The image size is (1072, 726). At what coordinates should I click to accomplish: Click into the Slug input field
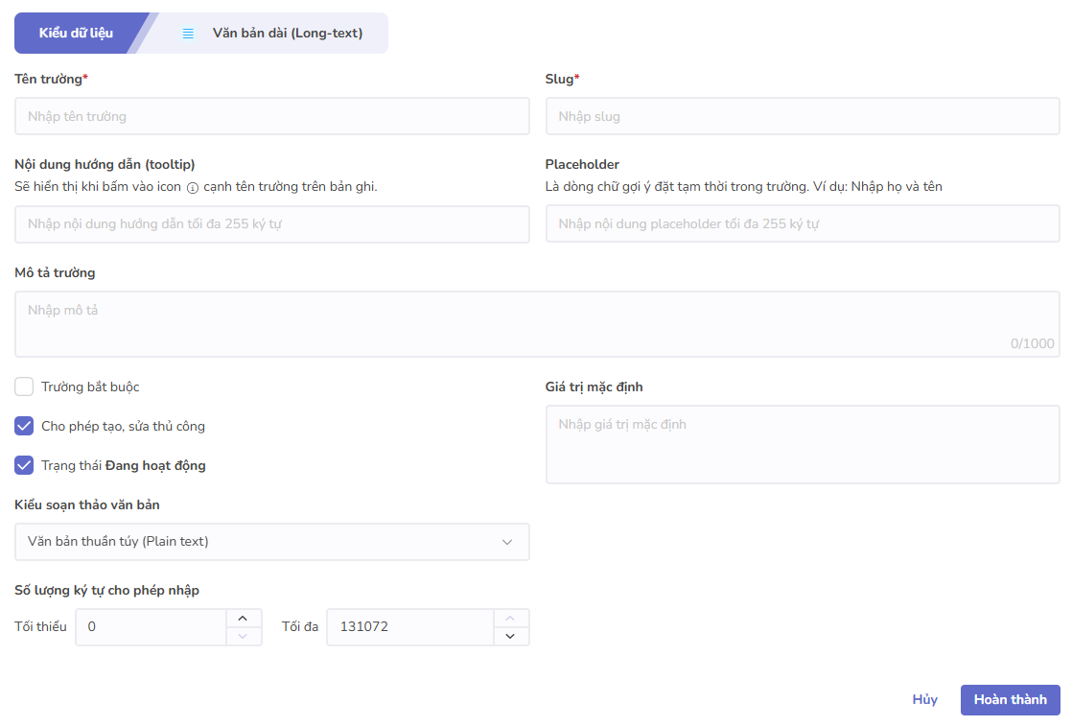coord(802,116)
